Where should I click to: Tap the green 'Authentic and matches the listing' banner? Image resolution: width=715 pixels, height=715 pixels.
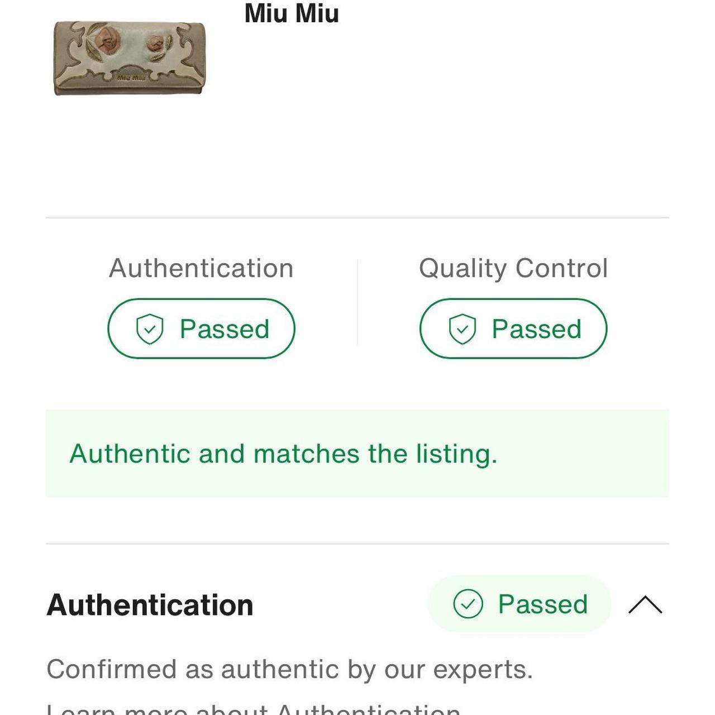(357, 453)
